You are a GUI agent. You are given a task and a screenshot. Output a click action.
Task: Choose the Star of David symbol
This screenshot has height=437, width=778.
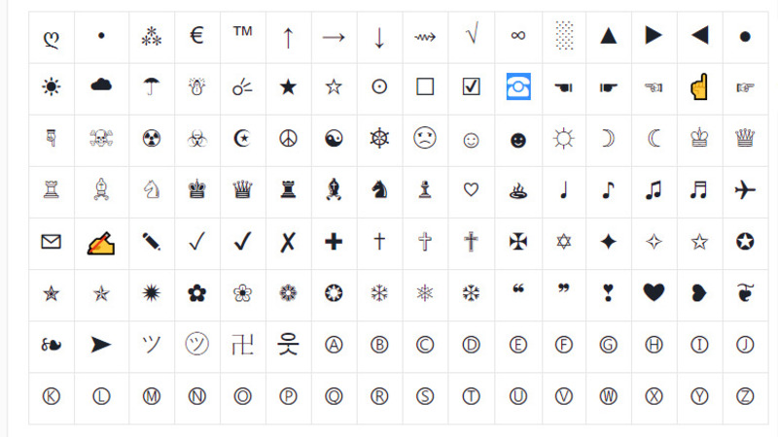pyautogui.click(x=564, y=242)
